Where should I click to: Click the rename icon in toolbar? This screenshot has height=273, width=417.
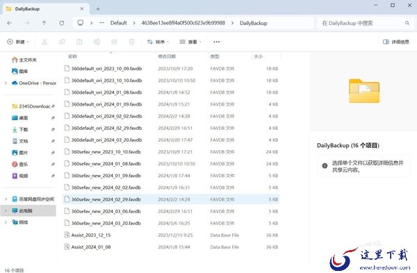click(97, 42)
